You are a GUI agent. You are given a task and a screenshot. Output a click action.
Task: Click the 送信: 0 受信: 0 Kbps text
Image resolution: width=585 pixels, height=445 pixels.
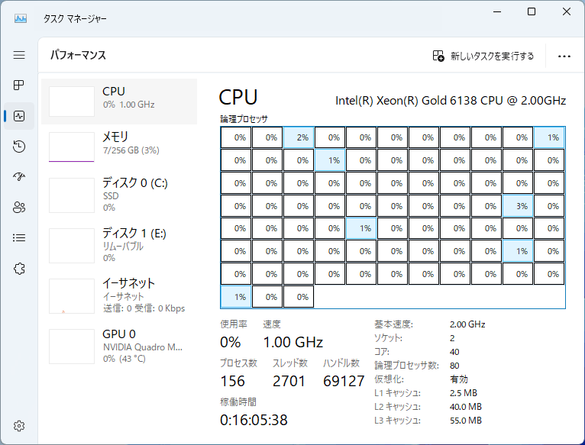(x=144, y=308)
